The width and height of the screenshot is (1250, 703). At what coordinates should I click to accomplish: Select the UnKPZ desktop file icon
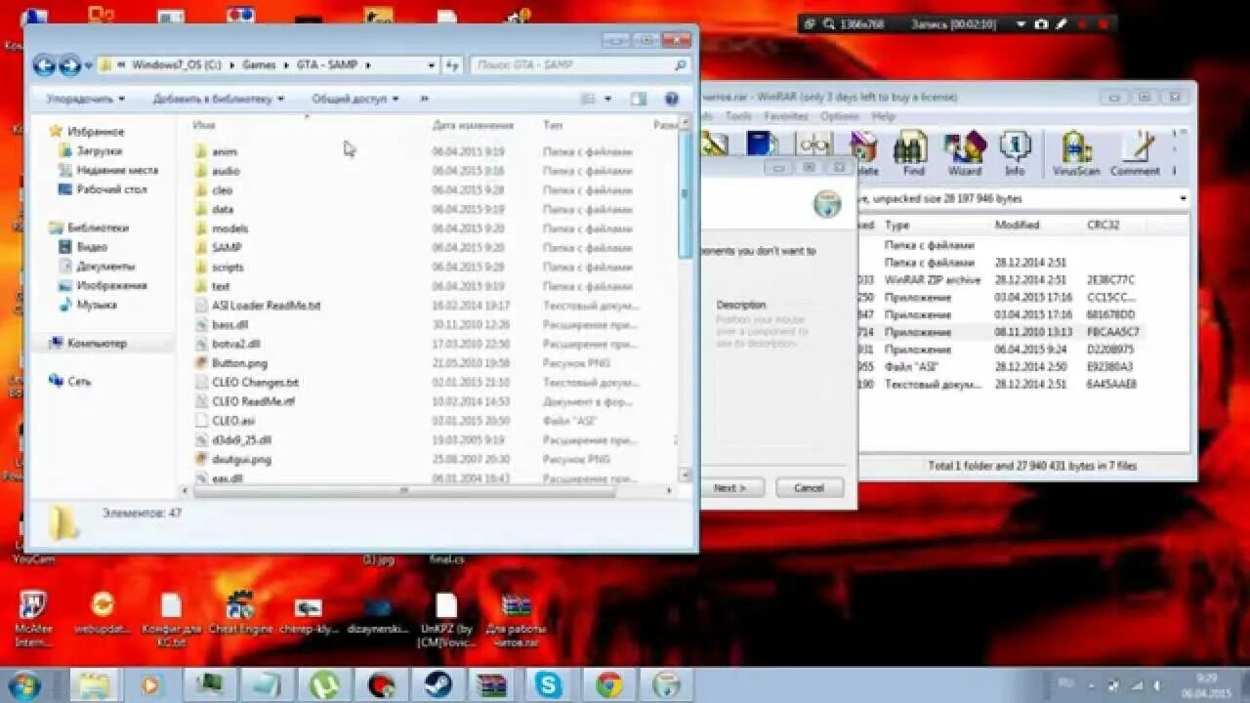click(x=446, y=620)
